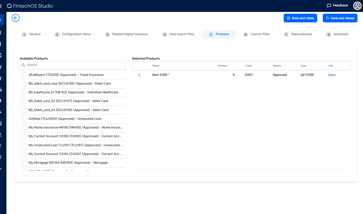This screenshot has width=363, height=214.
Task: Click the magnifier icon in Available Products search
Action: (x=24, y=65)
